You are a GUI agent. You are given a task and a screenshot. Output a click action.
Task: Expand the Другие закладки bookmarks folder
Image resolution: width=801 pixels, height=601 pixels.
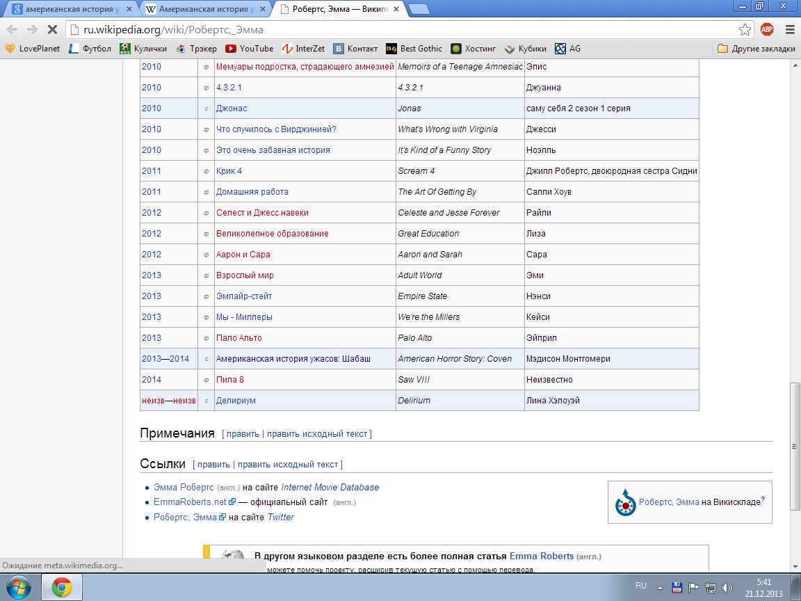[756, 49]
